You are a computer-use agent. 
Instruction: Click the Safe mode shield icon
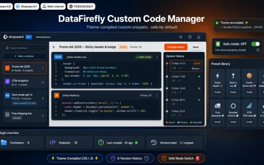pyautogui.click(x=218, y=44)
